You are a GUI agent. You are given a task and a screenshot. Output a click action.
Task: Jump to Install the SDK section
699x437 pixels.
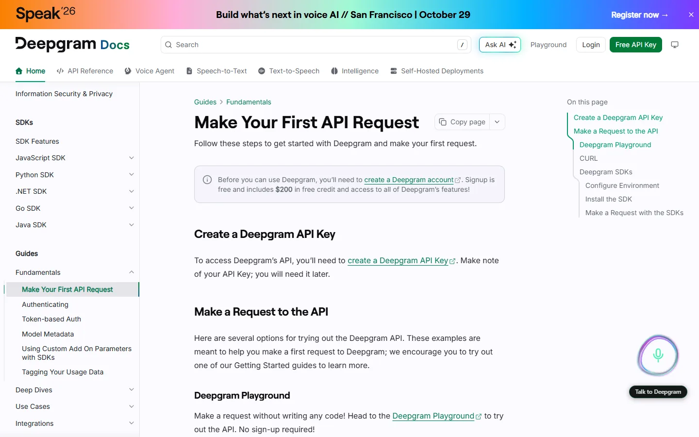pos(609,199)
